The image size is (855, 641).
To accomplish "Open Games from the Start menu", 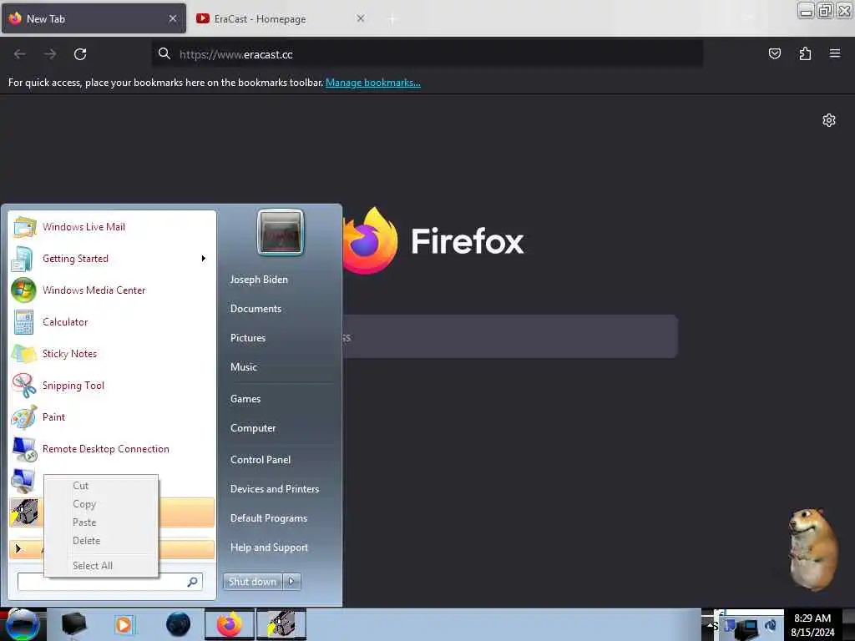I will click(x=245, y=399).
